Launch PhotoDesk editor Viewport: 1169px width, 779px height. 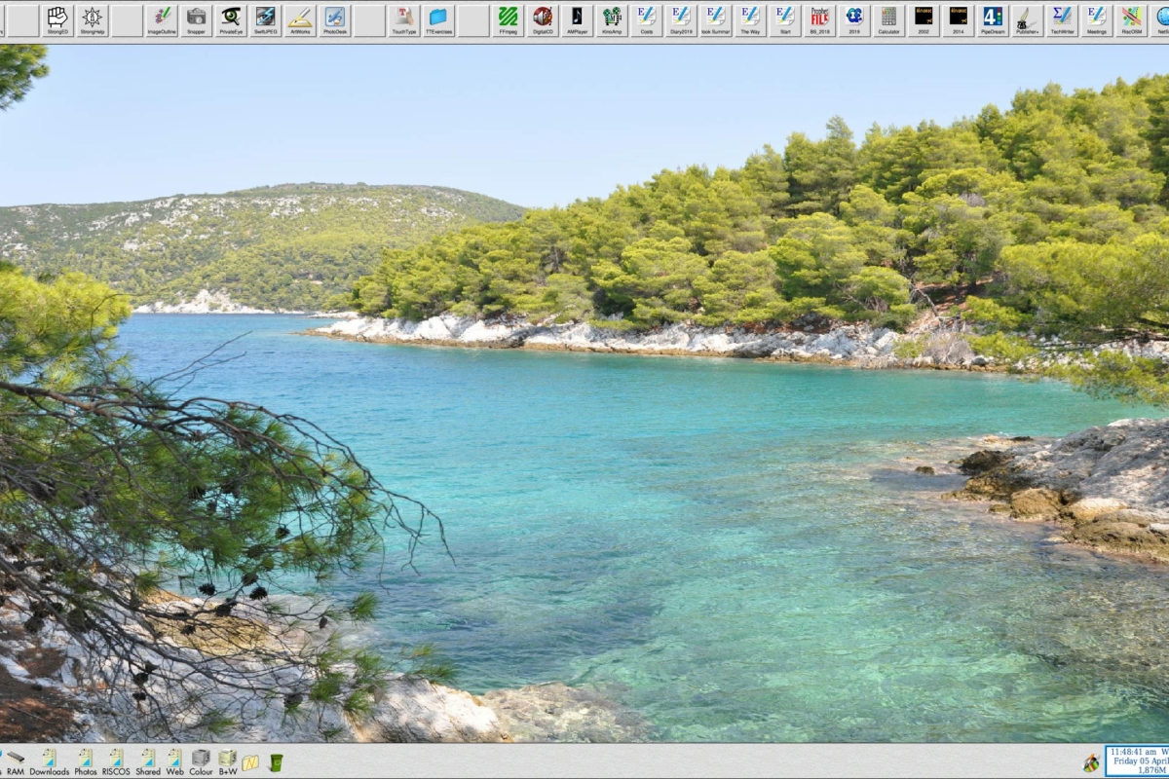(x=335, y=20)
